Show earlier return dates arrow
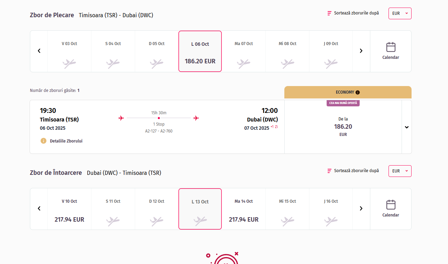Screen dimensions: 448x264 tap(39, 209)
